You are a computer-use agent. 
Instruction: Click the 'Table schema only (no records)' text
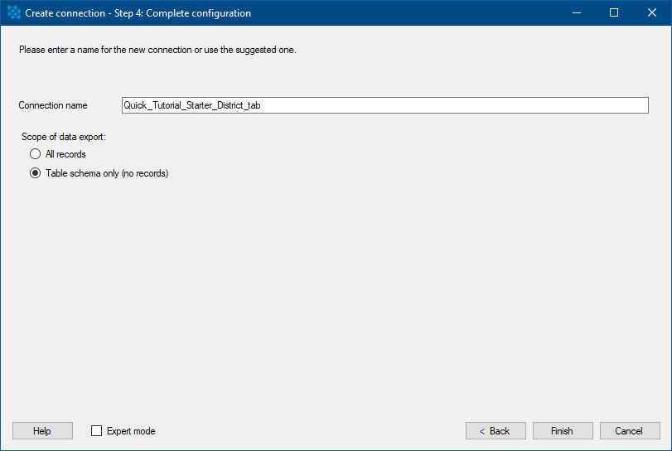pos(107,173)
